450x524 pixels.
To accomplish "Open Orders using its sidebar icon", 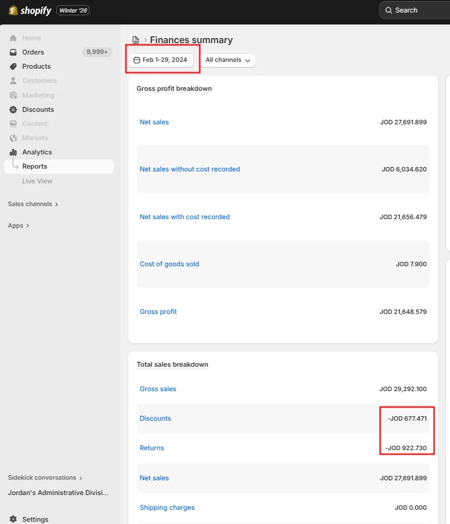I will pos(12,52).
